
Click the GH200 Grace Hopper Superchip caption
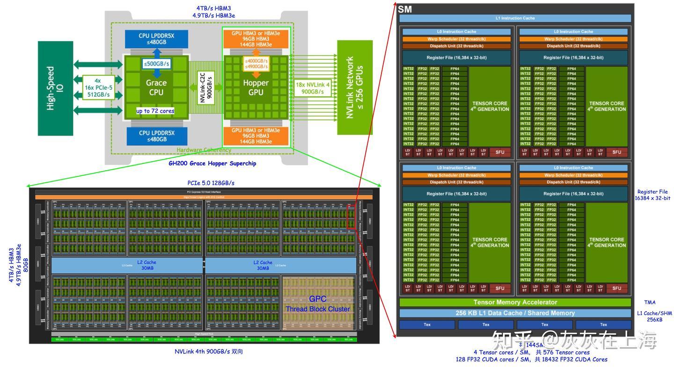(x=212, y=163)
